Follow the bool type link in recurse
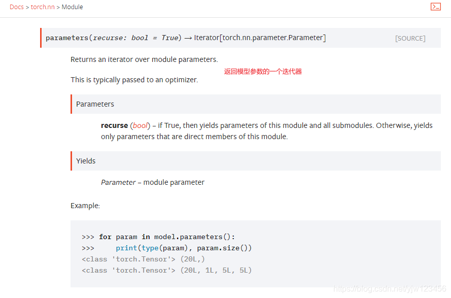 point(140,125)
